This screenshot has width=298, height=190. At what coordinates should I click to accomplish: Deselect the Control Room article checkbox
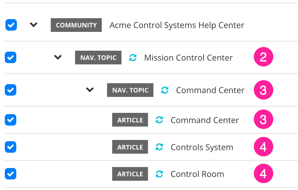tap(11, 174)
